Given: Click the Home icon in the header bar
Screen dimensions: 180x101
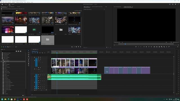Looking at the screenshot, I should pos(2,4).
